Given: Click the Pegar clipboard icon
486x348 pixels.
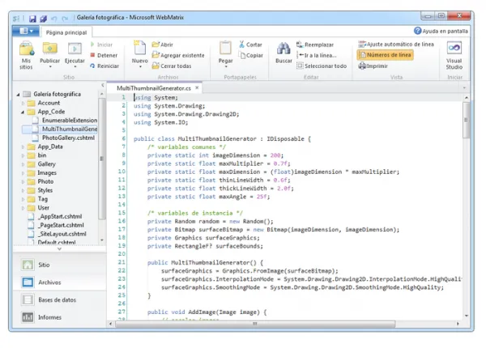Looking at the screenshot, I should click(225, 49).
